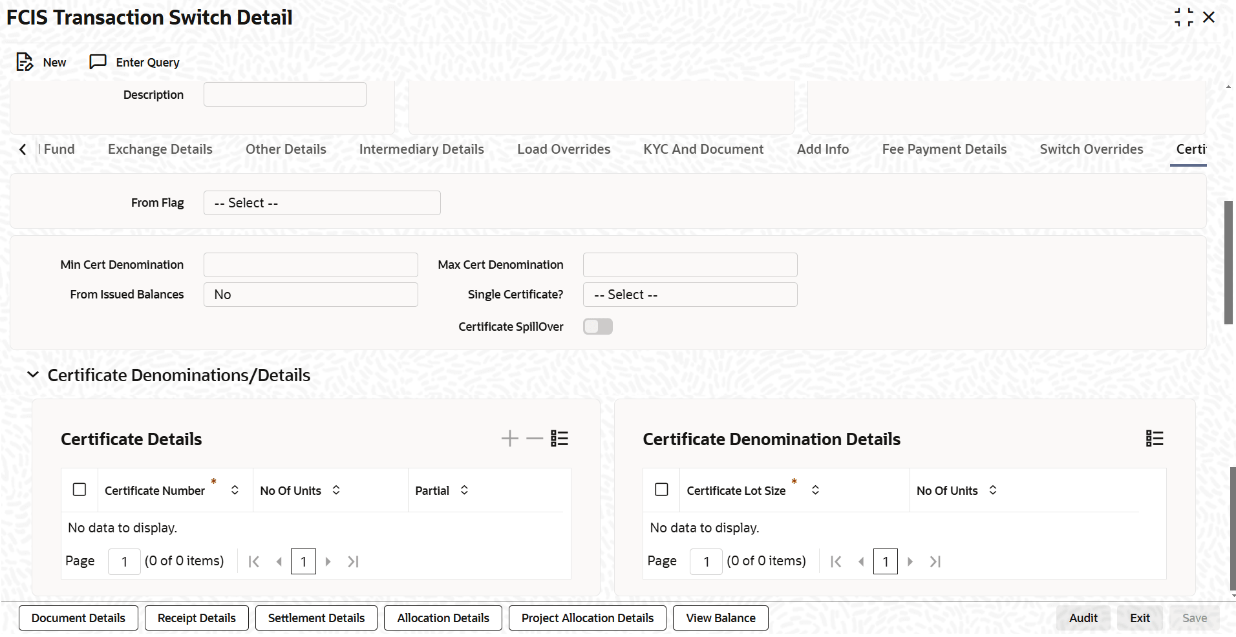
Task: Click the New document icon
Action: (x=25, y=62)
